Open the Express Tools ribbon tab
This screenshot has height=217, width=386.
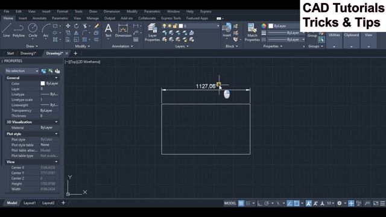click(171, 18)
